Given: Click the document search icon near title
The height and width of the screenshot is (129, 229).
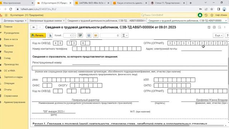Looking at the screenshot, I should pyautogui.click(x=219, y=27).
